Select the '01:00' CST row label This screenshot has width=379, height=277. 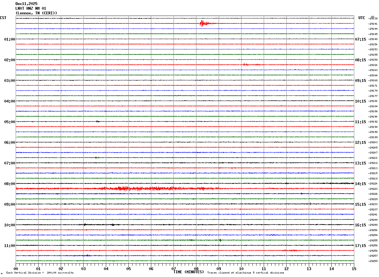tap(10, 39)
